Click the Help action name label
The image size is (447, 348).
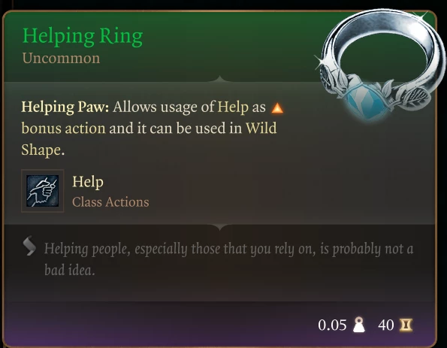coord(88,182)
